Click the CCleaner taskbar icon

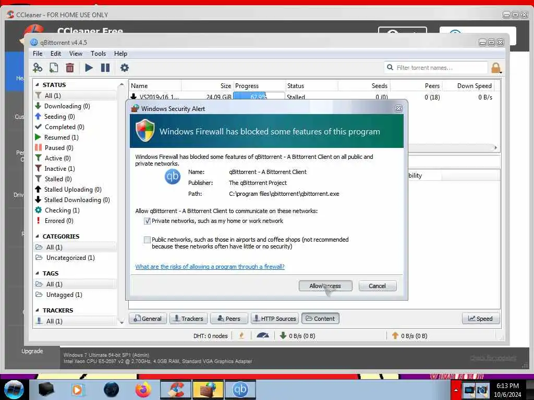[x=176, y=390]
